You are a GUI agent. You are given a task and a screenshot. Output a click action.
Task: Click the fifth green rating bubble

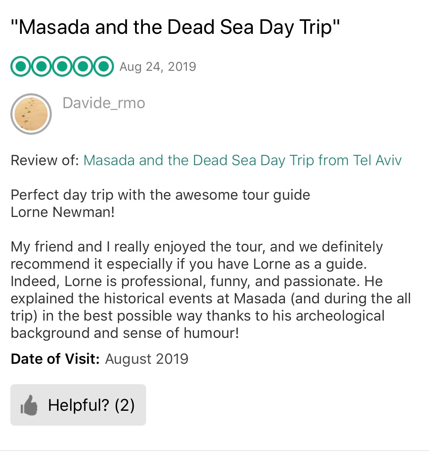pyautogui.click(x=103, y=66)
